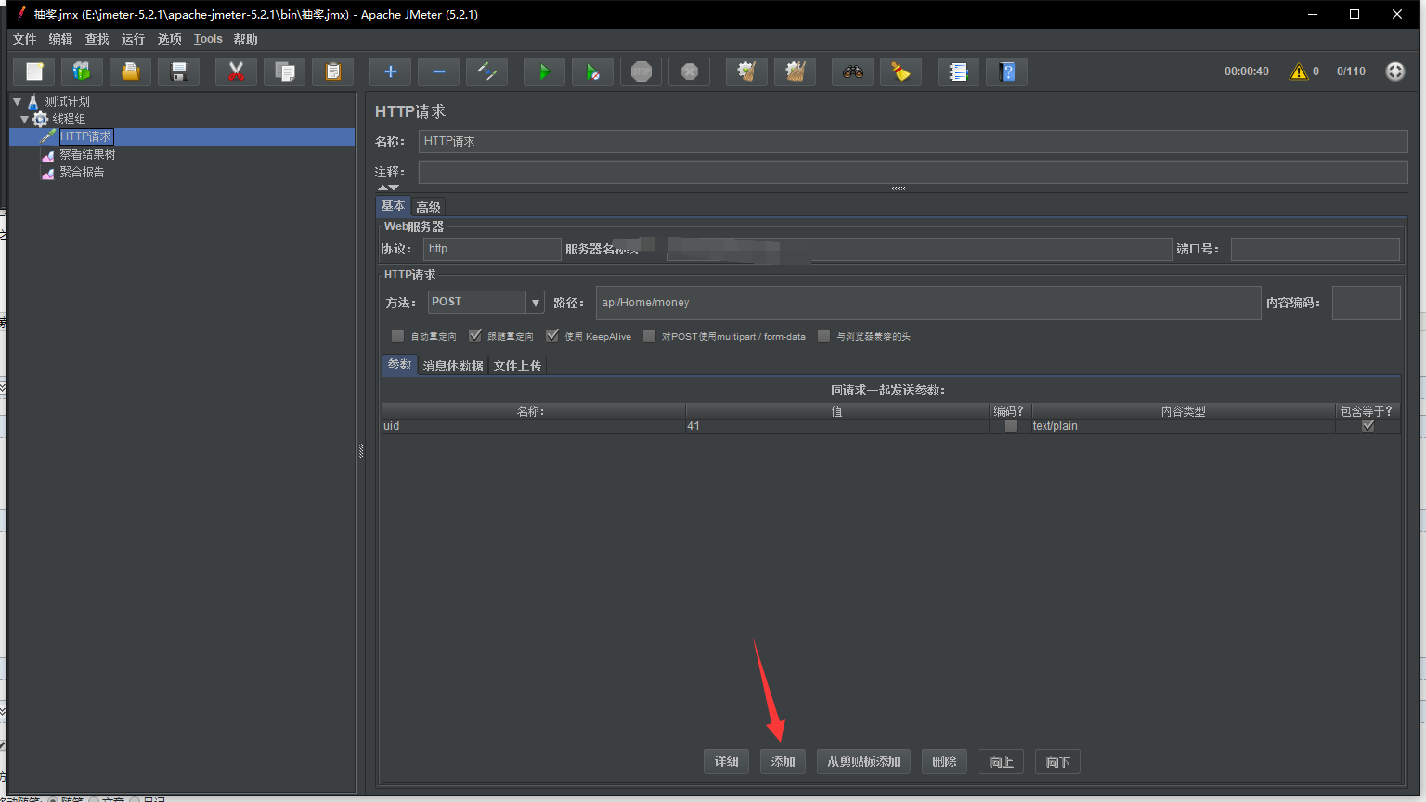Start the test with green play icon
Image resolution: width=1426 pixels, height=802 pixels.
click(x=545, y=71)
